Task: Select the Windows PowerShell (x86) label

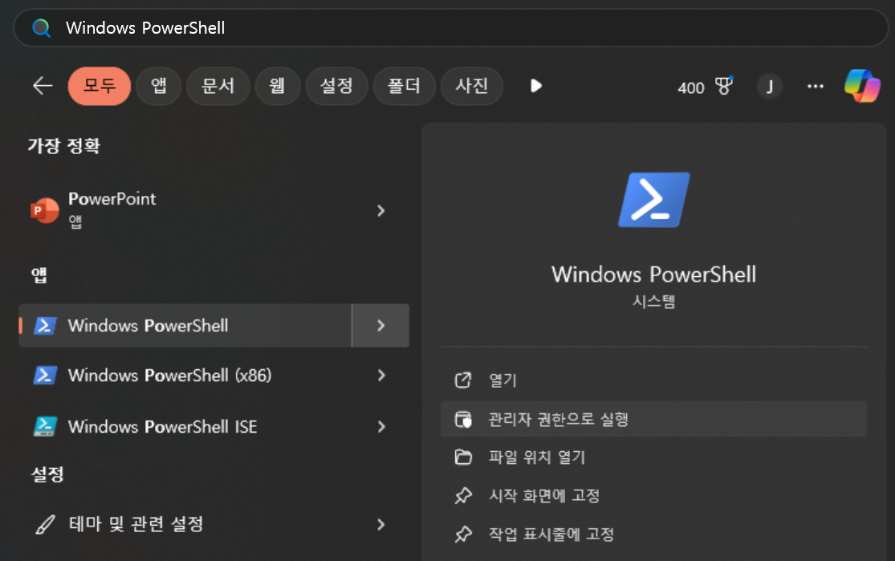Action: tap(169, 376)
